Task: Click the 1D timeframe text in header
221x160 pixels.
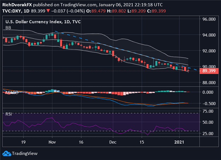Action: pos(27,11)
